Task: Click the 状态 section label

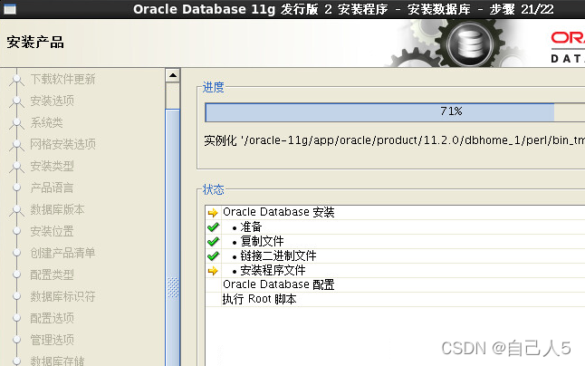Action: click(214, 190)
